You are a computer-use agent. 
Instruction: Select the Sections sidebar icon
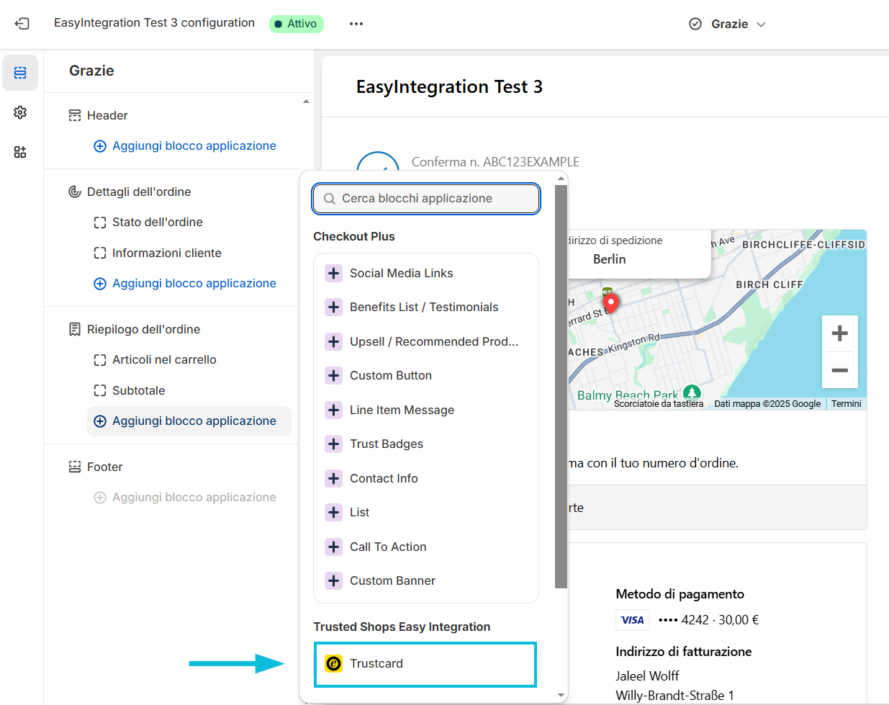20,73
